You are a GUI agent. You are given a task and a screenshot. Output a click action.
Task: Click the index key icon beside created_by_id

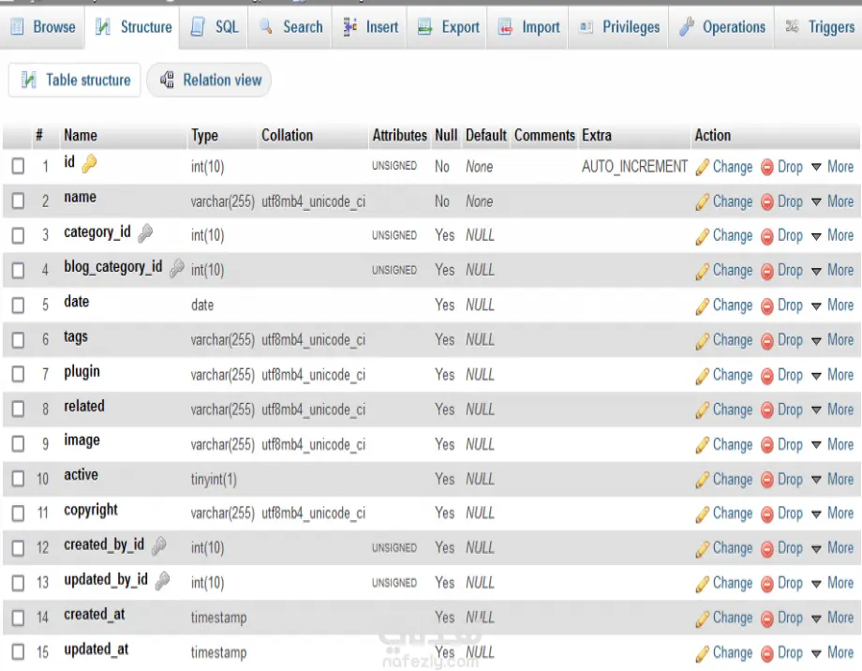click(x=159, y=545)
